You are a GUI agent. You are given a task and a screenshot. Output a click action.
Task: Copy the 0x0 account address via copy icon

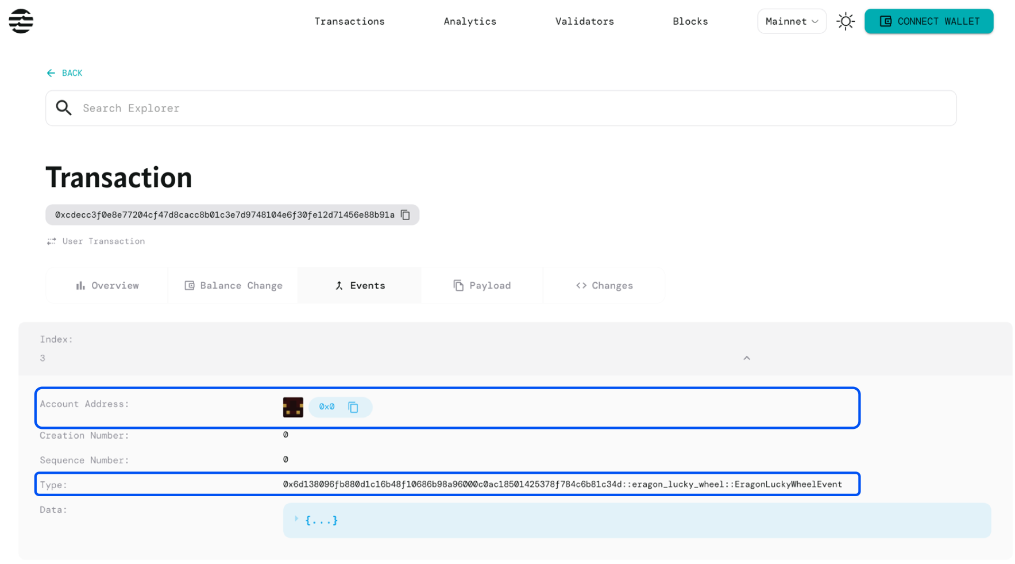(353, 407)
